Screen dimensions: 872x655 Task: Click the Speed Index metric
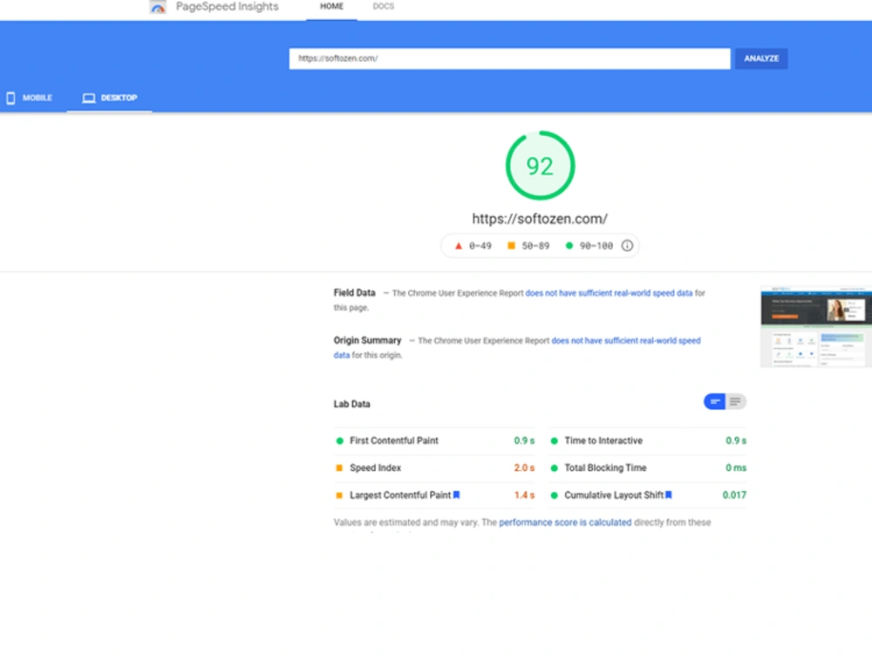(433, 468)
